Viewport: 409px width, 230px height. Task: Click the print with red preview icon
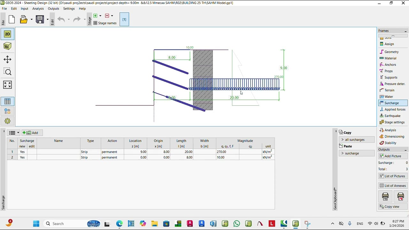[x=400, y=196]
